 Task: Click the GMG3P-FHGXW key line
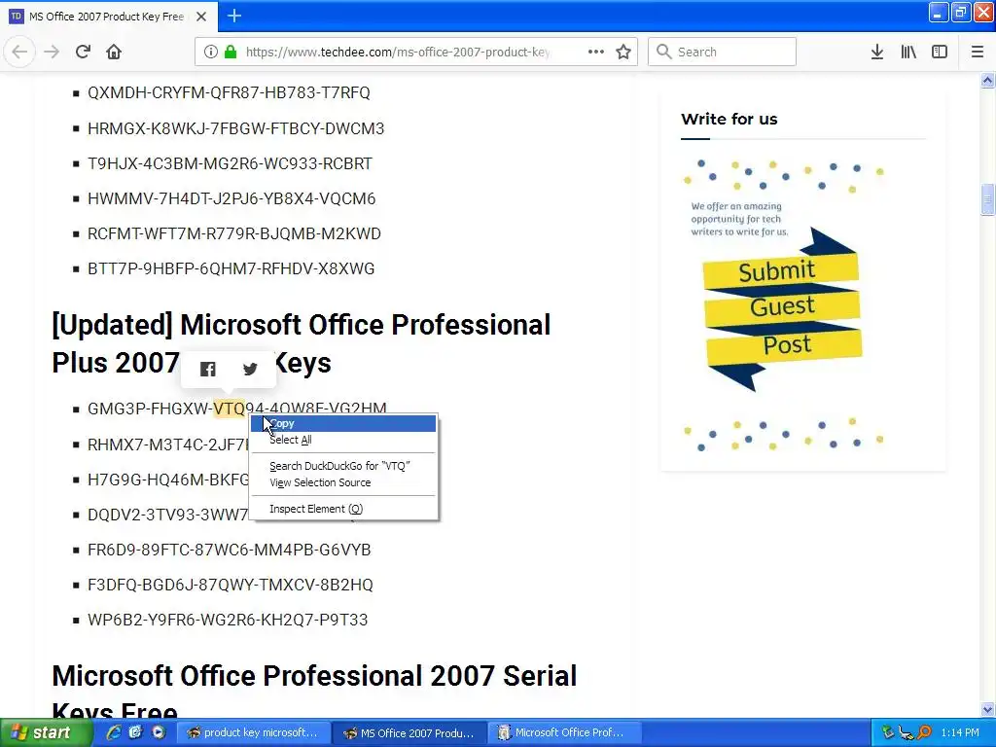click(x=237, y=409)
